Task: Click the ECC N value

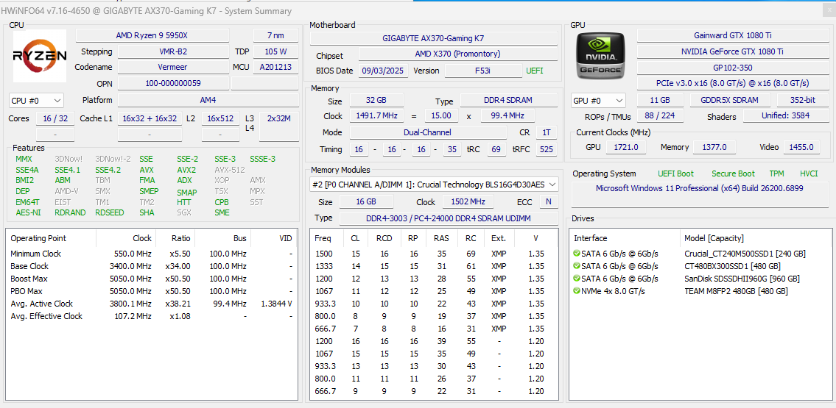Action: tap(549, 202)
